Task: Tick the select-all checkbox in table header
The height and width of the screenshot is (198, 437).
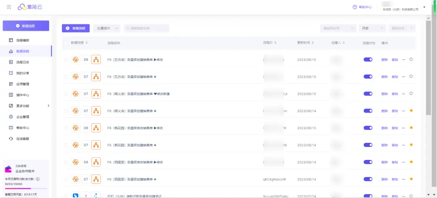Action: pos(66,43)
